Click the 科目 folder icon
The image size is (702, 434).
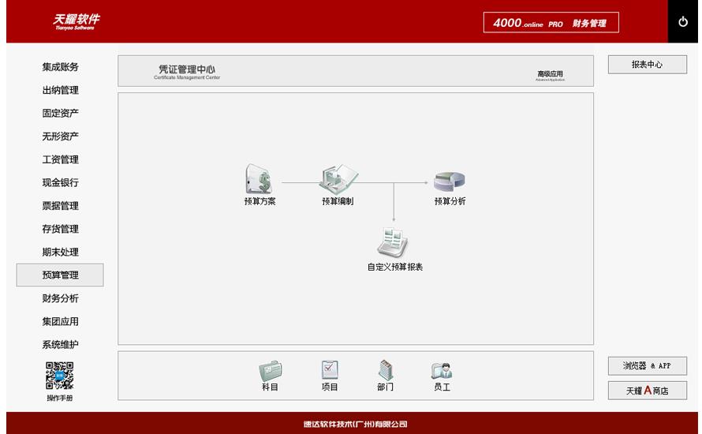(270, 370)
